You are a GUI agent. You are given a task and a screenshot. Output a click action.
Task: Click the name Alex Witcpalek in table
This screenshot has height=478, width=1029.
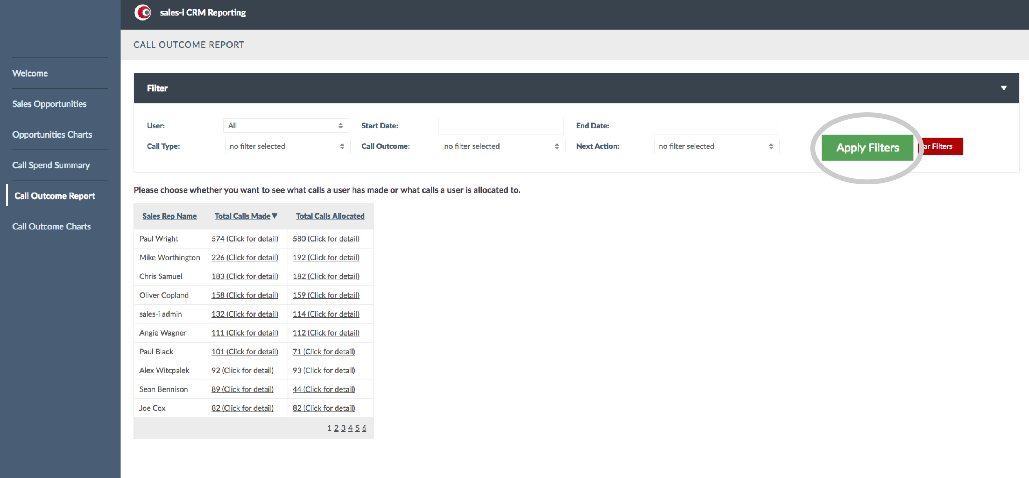(164, 370)
